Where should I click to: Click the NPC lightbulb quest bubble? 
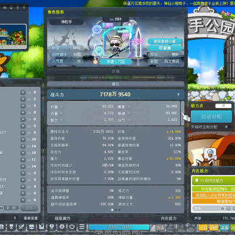coord(210,153)
